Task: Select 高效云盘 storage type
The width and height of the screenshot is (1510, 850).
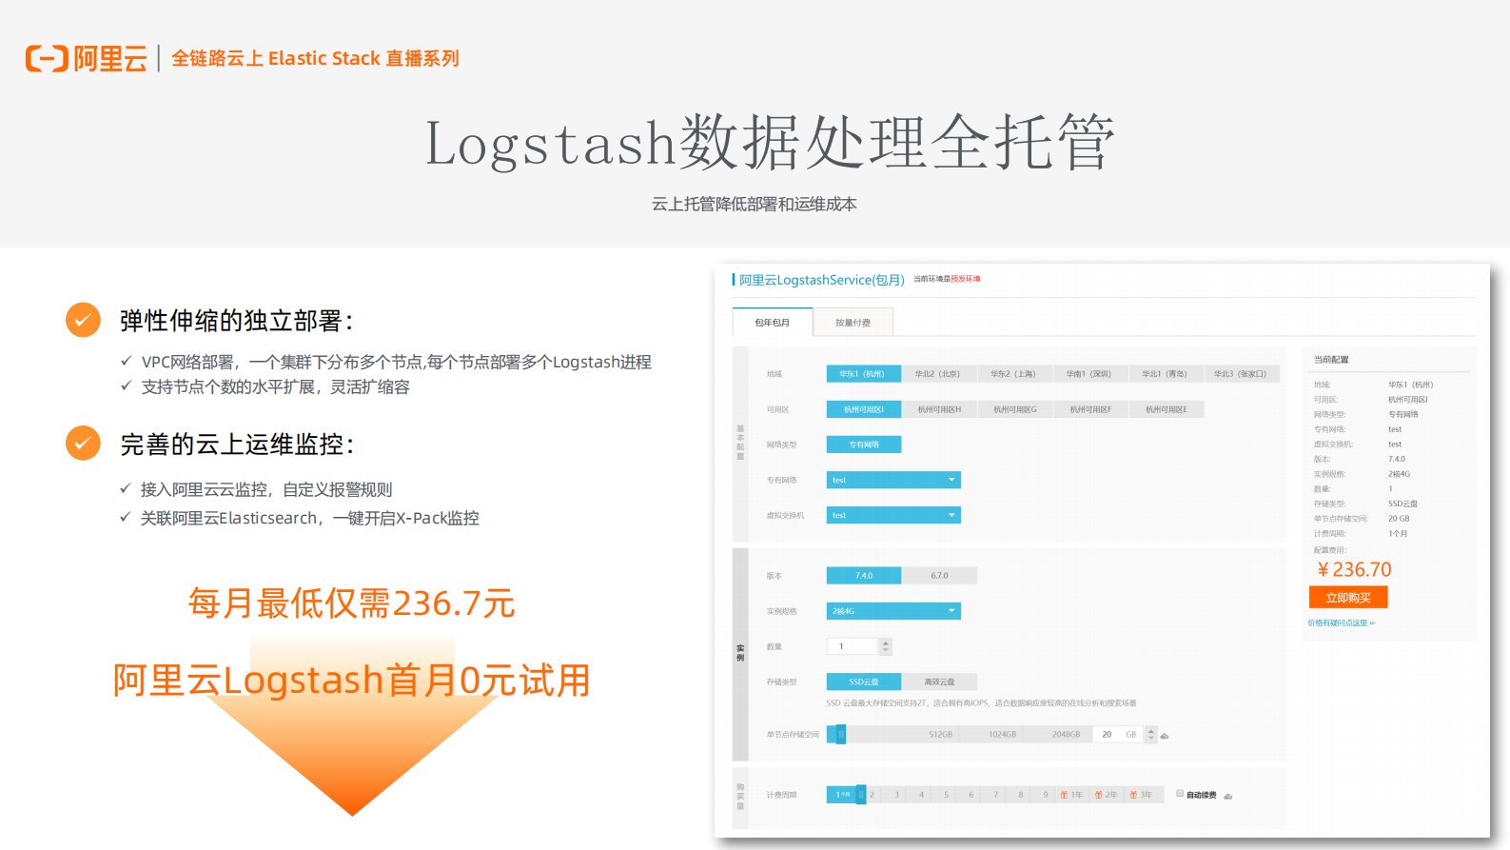Action: (938, 682)
